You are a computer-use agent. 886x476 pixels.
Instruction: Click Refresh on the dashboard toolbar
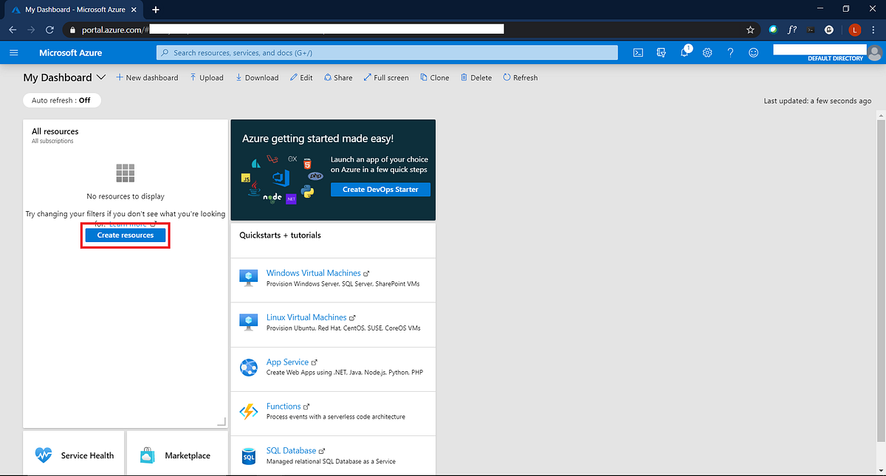pos(520,77)
